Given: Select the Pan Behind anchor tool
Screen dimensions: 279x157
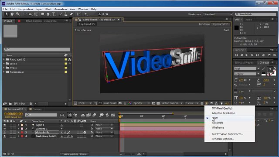Looking at the screenshot, I should (x=36, y=14).
